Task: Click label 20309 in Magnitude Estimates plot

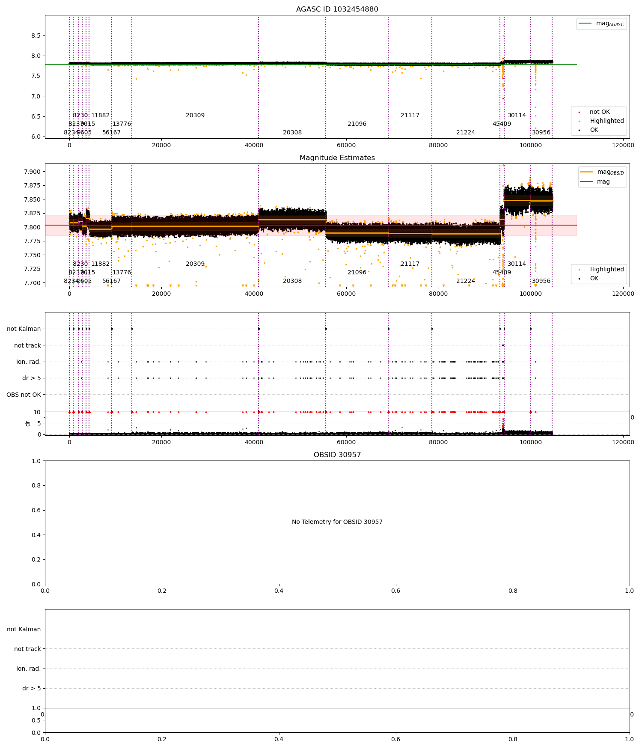Action: pos(195,264)
